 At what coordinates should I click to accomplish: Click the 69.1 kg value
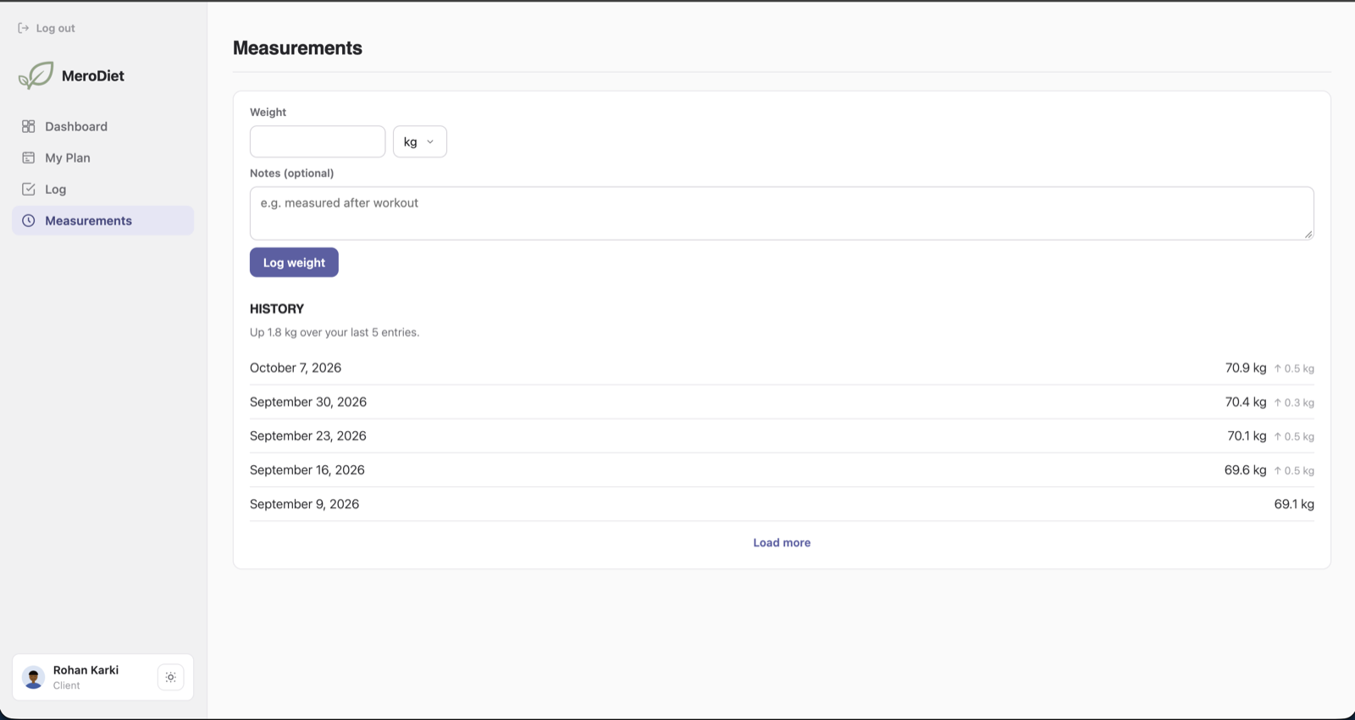tap(1294, 504)
